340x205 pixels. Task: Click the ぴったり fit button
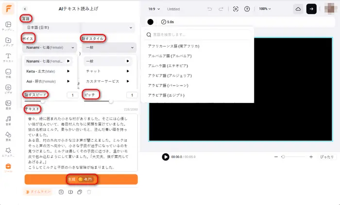(x=327, y=157)
